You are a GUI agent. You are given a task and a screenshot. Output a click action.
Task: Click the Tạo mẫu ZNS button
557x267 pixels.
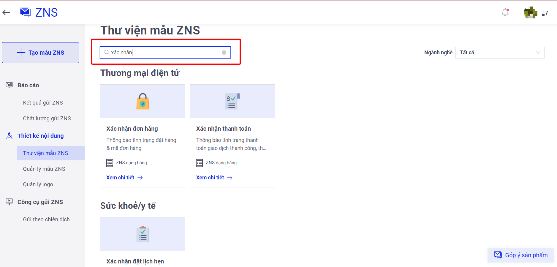[40, 53]
